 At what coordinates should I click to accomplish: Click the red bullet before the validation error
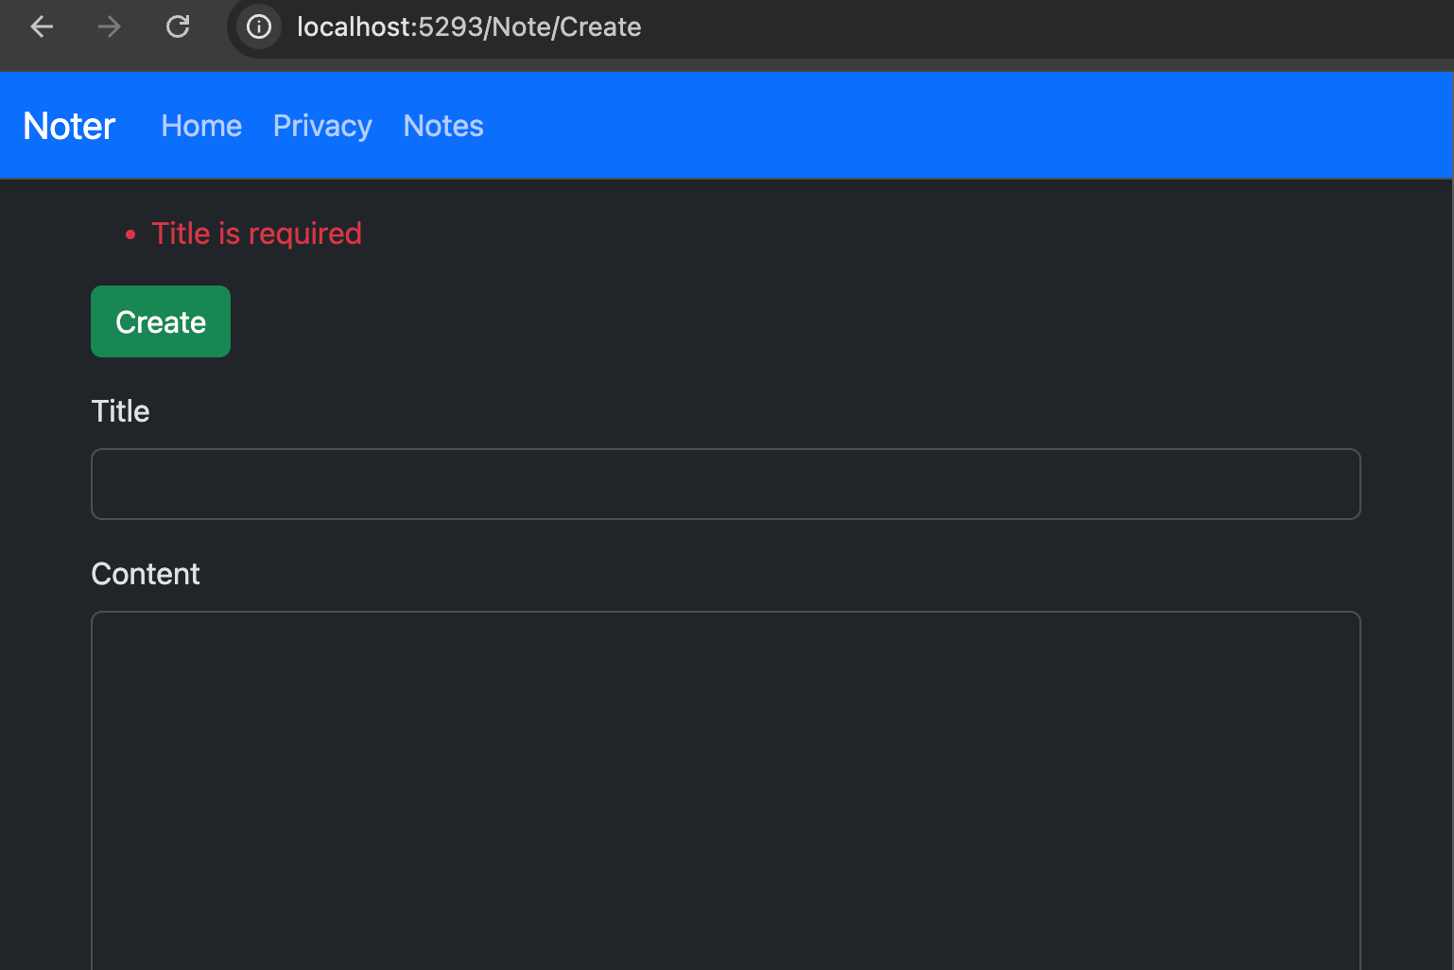(x=130, y=234)
